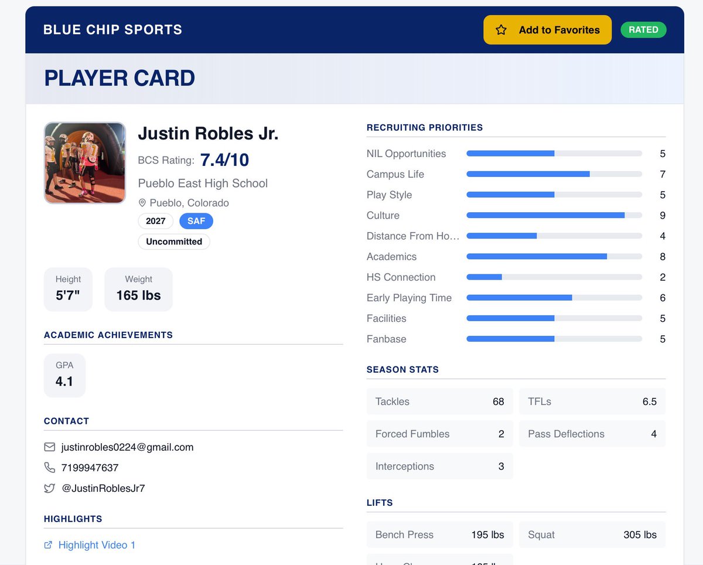Image resolution: width=703 pixels, height=565 pixels.
Task: Click the Season Stats section heading
Action: 402,370
